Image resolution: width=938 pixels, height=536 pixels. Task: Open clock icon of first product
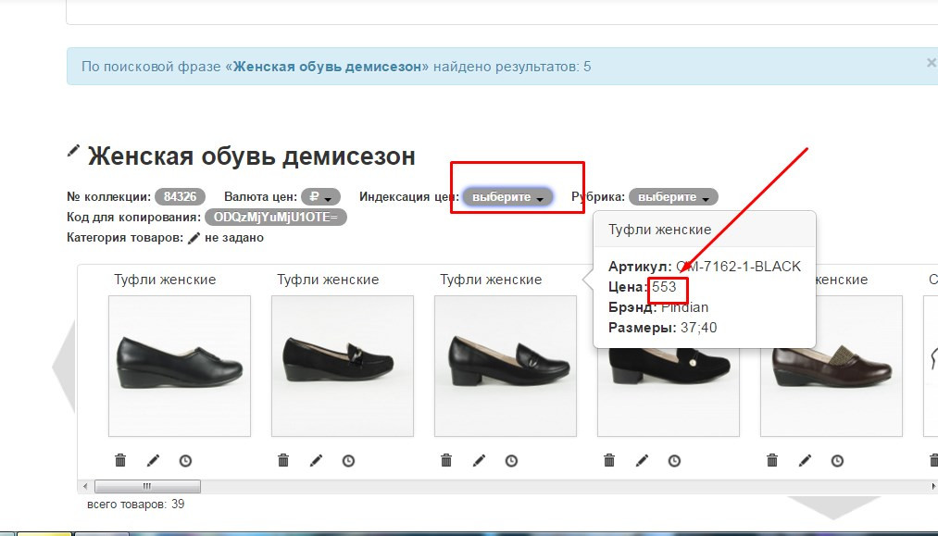185,461
